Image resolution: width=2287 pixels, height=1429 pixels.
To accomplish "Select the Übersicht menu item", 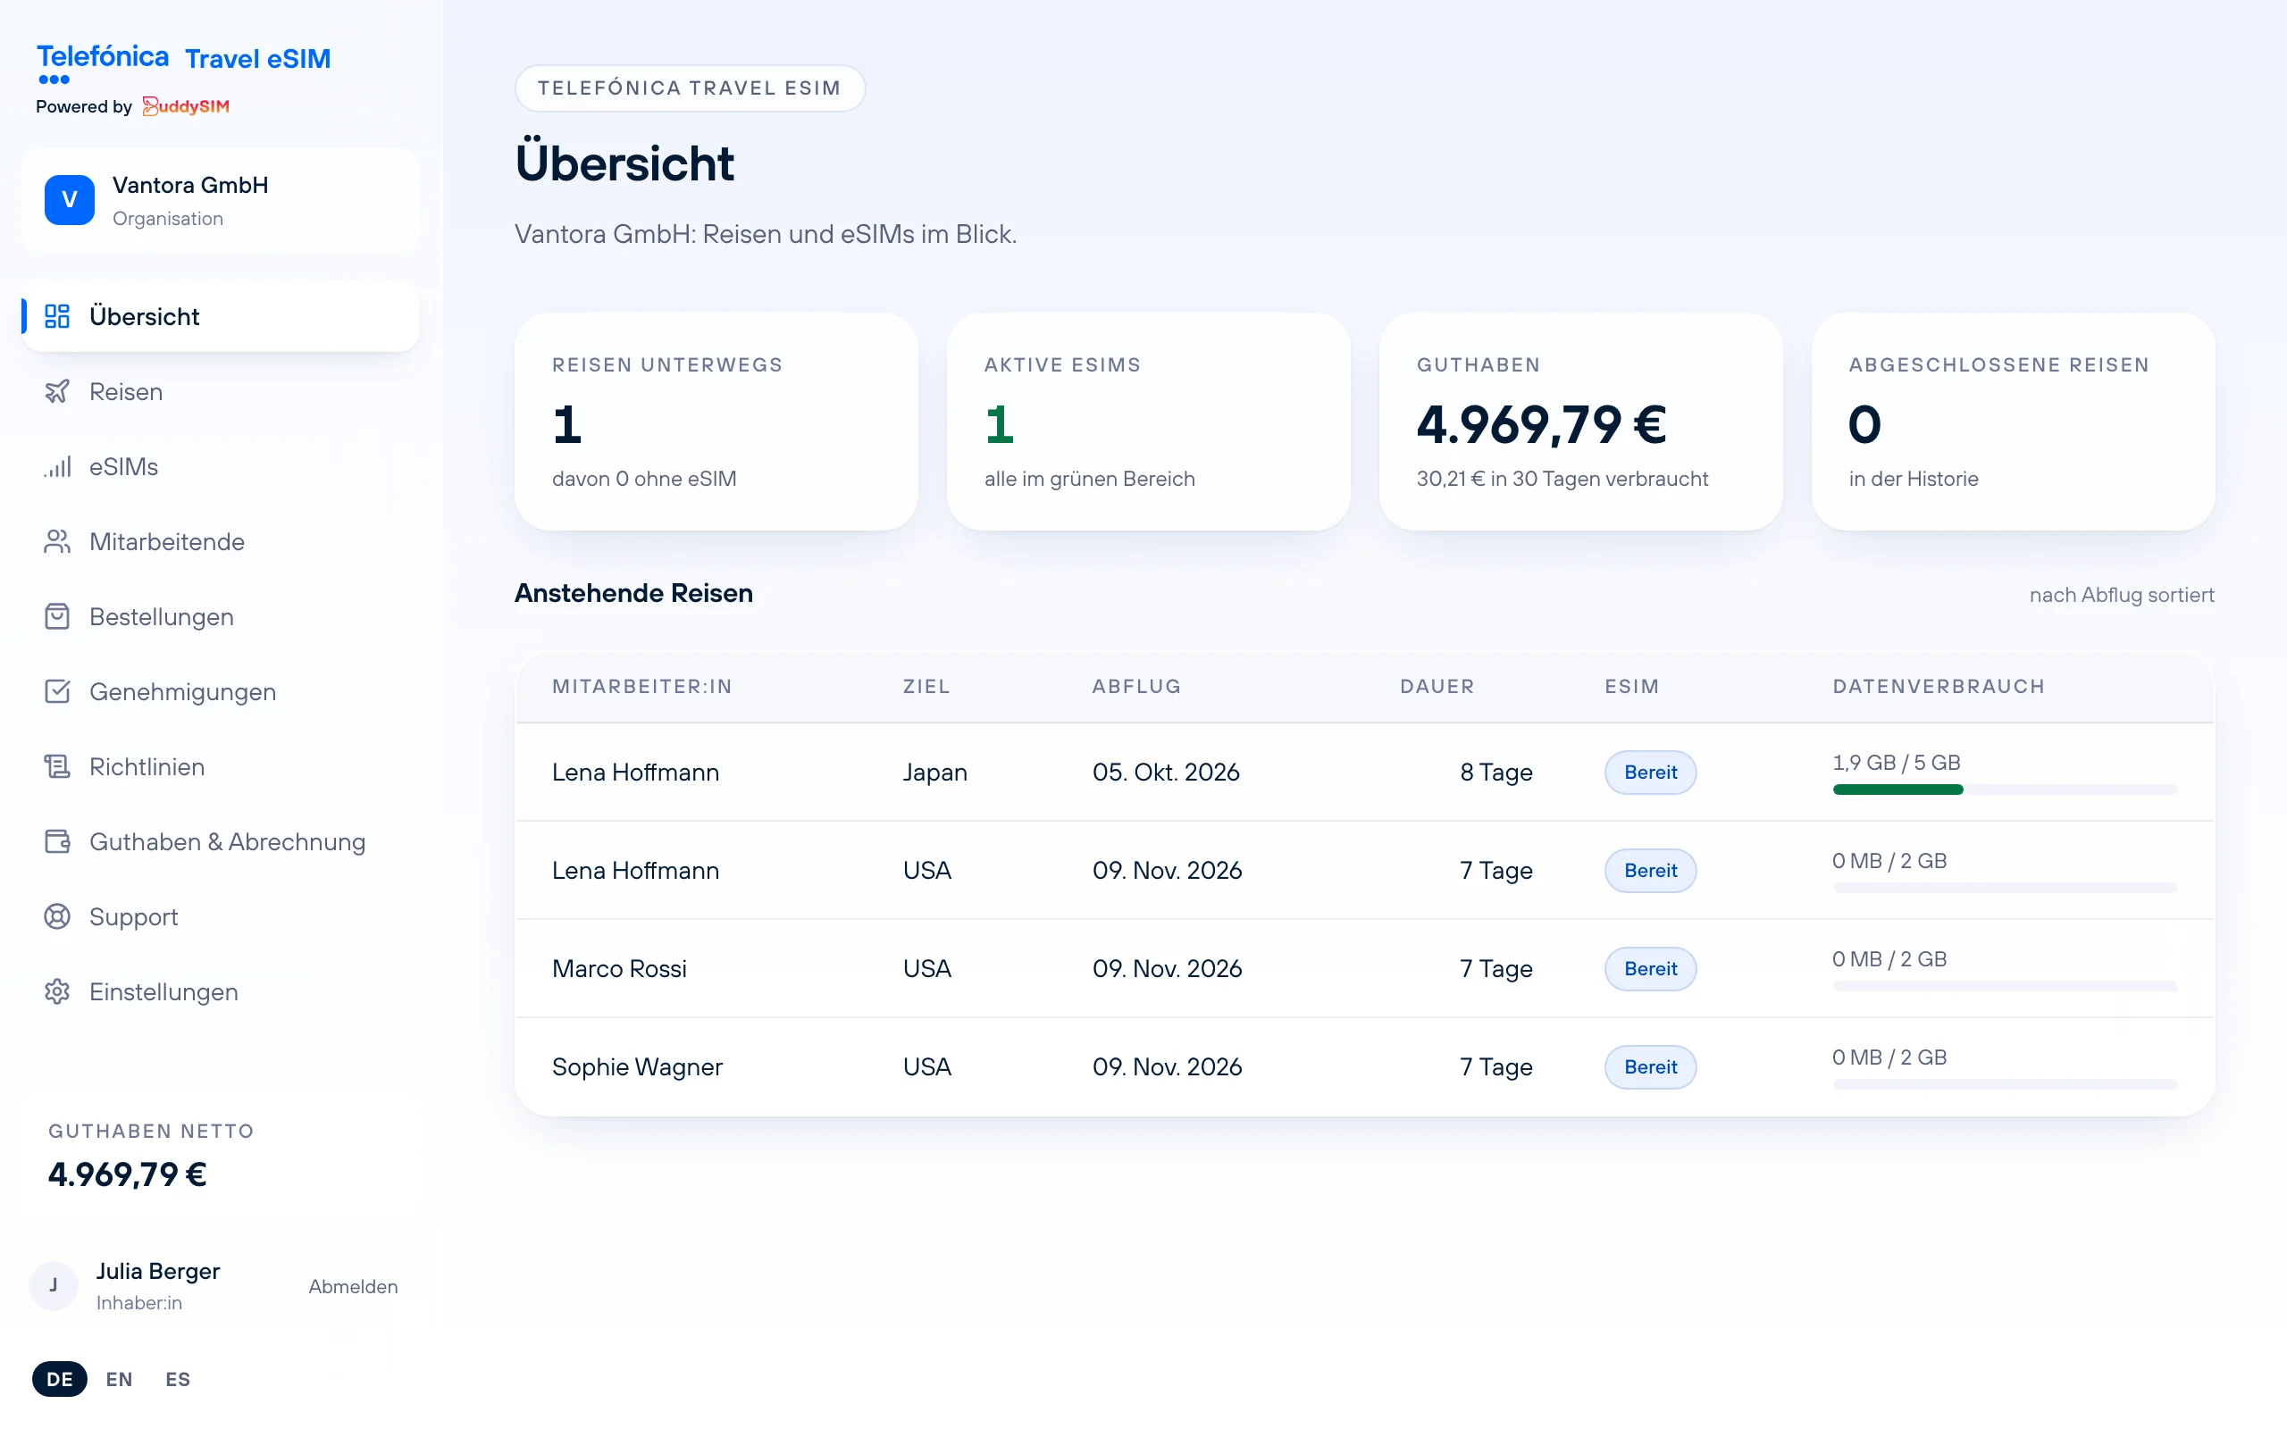I will point(220,316).
